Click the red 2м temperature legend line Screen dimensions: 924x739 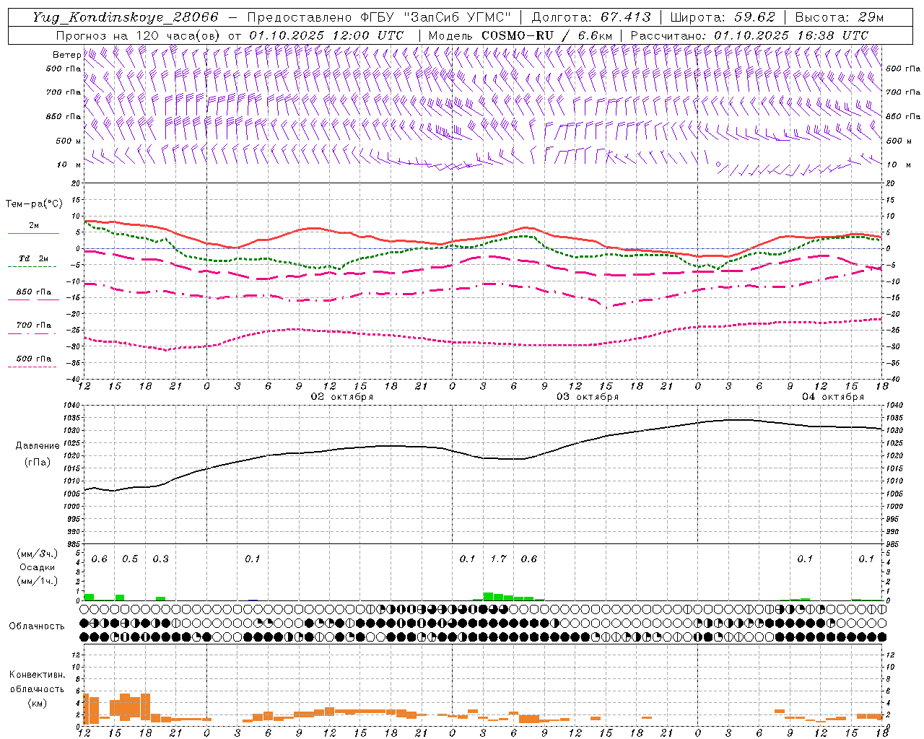(x=33, y=233)
